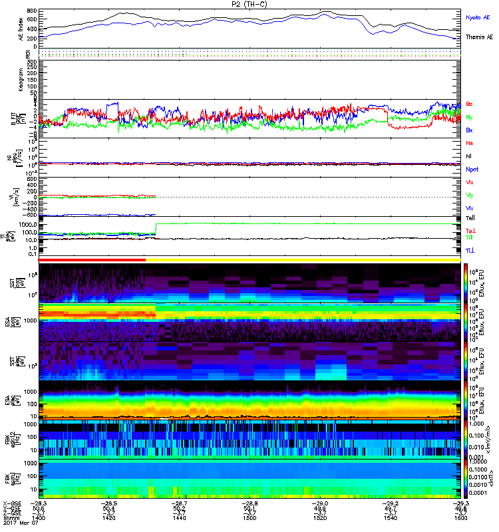Click the X-GSE value -28.5

[x=108, y=503]
